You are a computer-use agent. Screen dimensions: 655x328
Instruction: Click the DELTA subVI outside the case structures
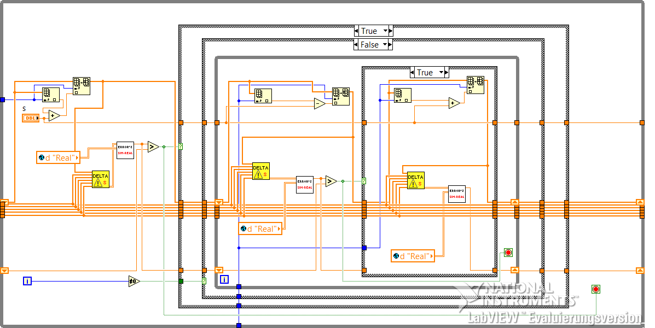pos(101,179)
